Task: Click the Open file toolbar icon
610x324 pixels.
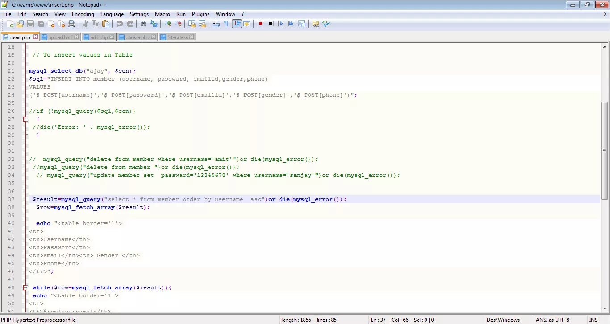Action: click(x=20, y=24)
